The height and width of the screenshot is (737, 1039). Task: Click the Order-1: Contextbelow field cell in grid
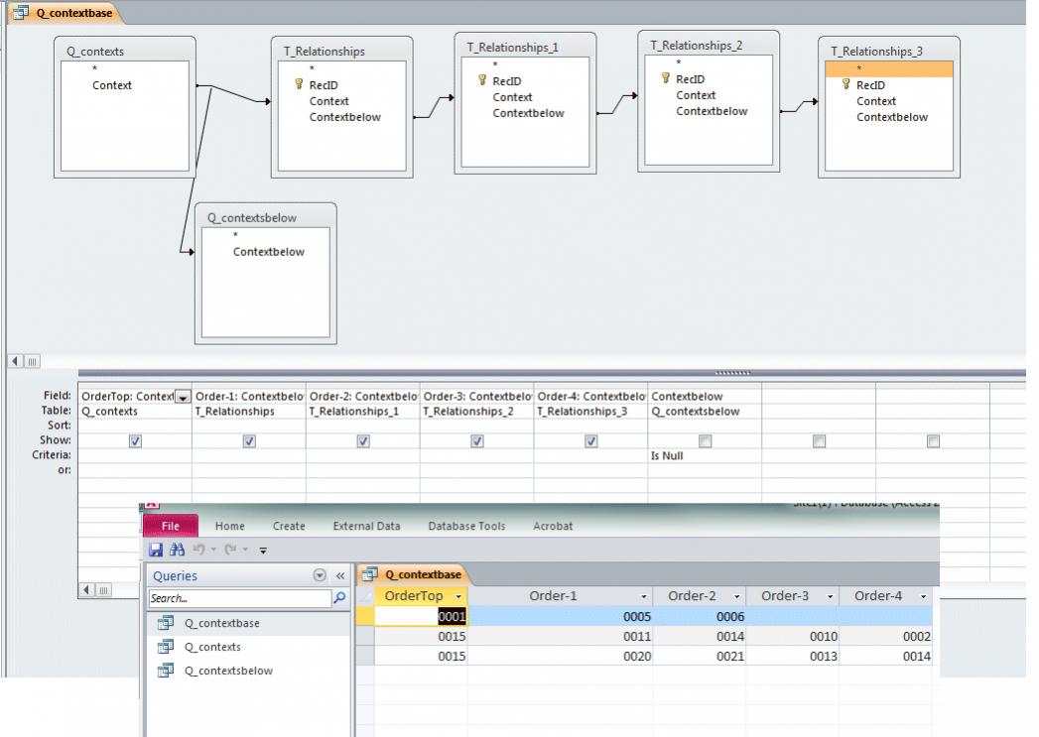(x=249, y=396)
